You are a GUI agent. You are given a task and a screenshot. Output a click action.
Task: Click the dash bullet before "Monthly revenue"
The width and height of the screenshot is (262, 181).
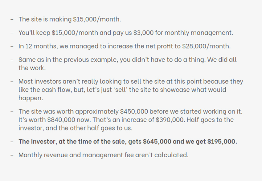tap(12, 155)
